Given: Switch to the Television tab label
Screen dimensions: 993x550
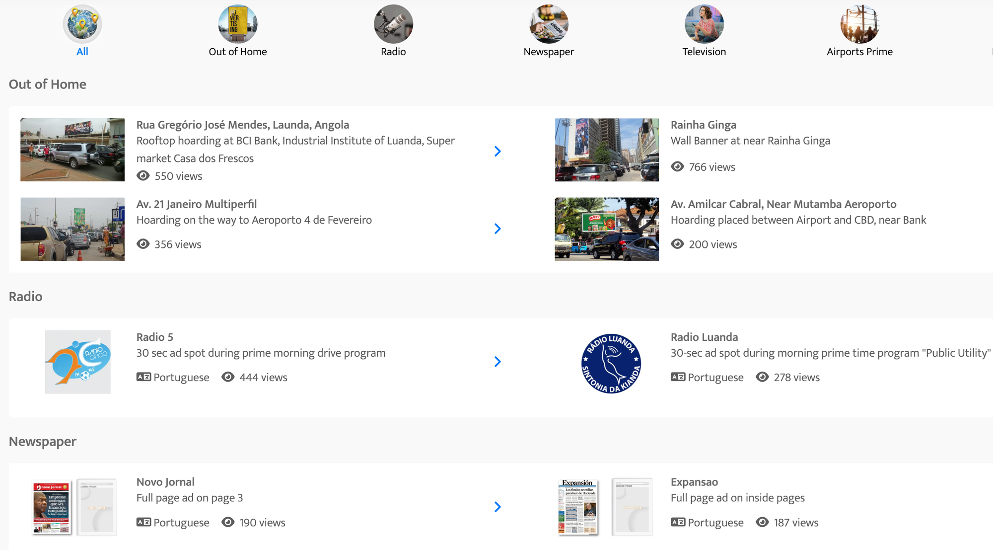Looking at the screenshot, I should [704, 52].
